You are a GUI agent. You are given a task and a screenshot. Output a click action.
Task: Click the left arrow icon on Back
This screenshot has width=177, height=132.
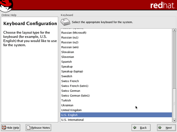coord(135,128)
